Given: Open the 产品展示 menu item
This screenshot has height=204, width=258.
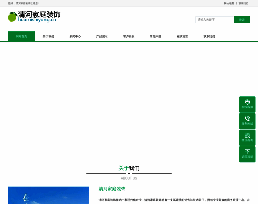Looking at the screenshot, I should (102, 36).
